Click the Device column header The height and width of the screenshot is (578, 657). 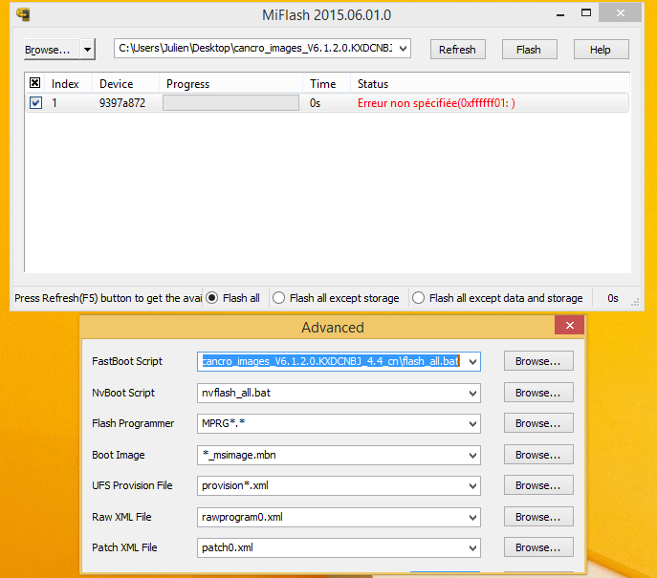click(x=117, y=84)
